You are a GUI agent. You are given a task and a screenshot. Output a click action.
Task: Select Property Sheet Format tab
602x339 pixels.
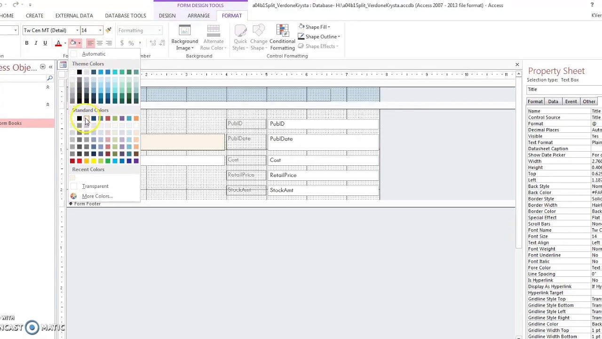coord(535,102)
